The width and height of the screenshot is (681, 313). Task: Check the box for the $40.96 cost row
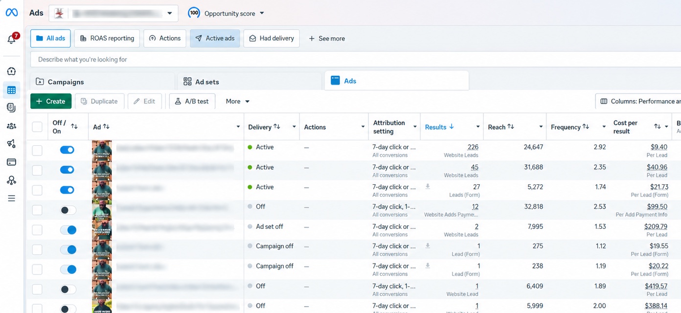[x=37, y=170]
